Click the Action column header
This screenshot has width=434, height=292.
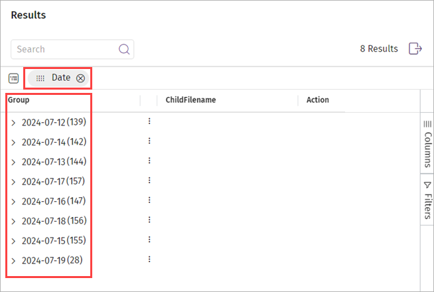[x=317, y=100]
